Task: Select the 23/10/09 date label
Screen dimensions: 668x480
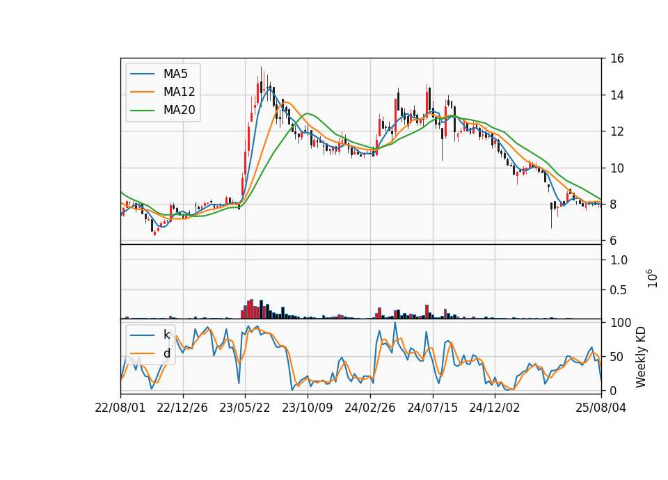Action: (308, 408)
